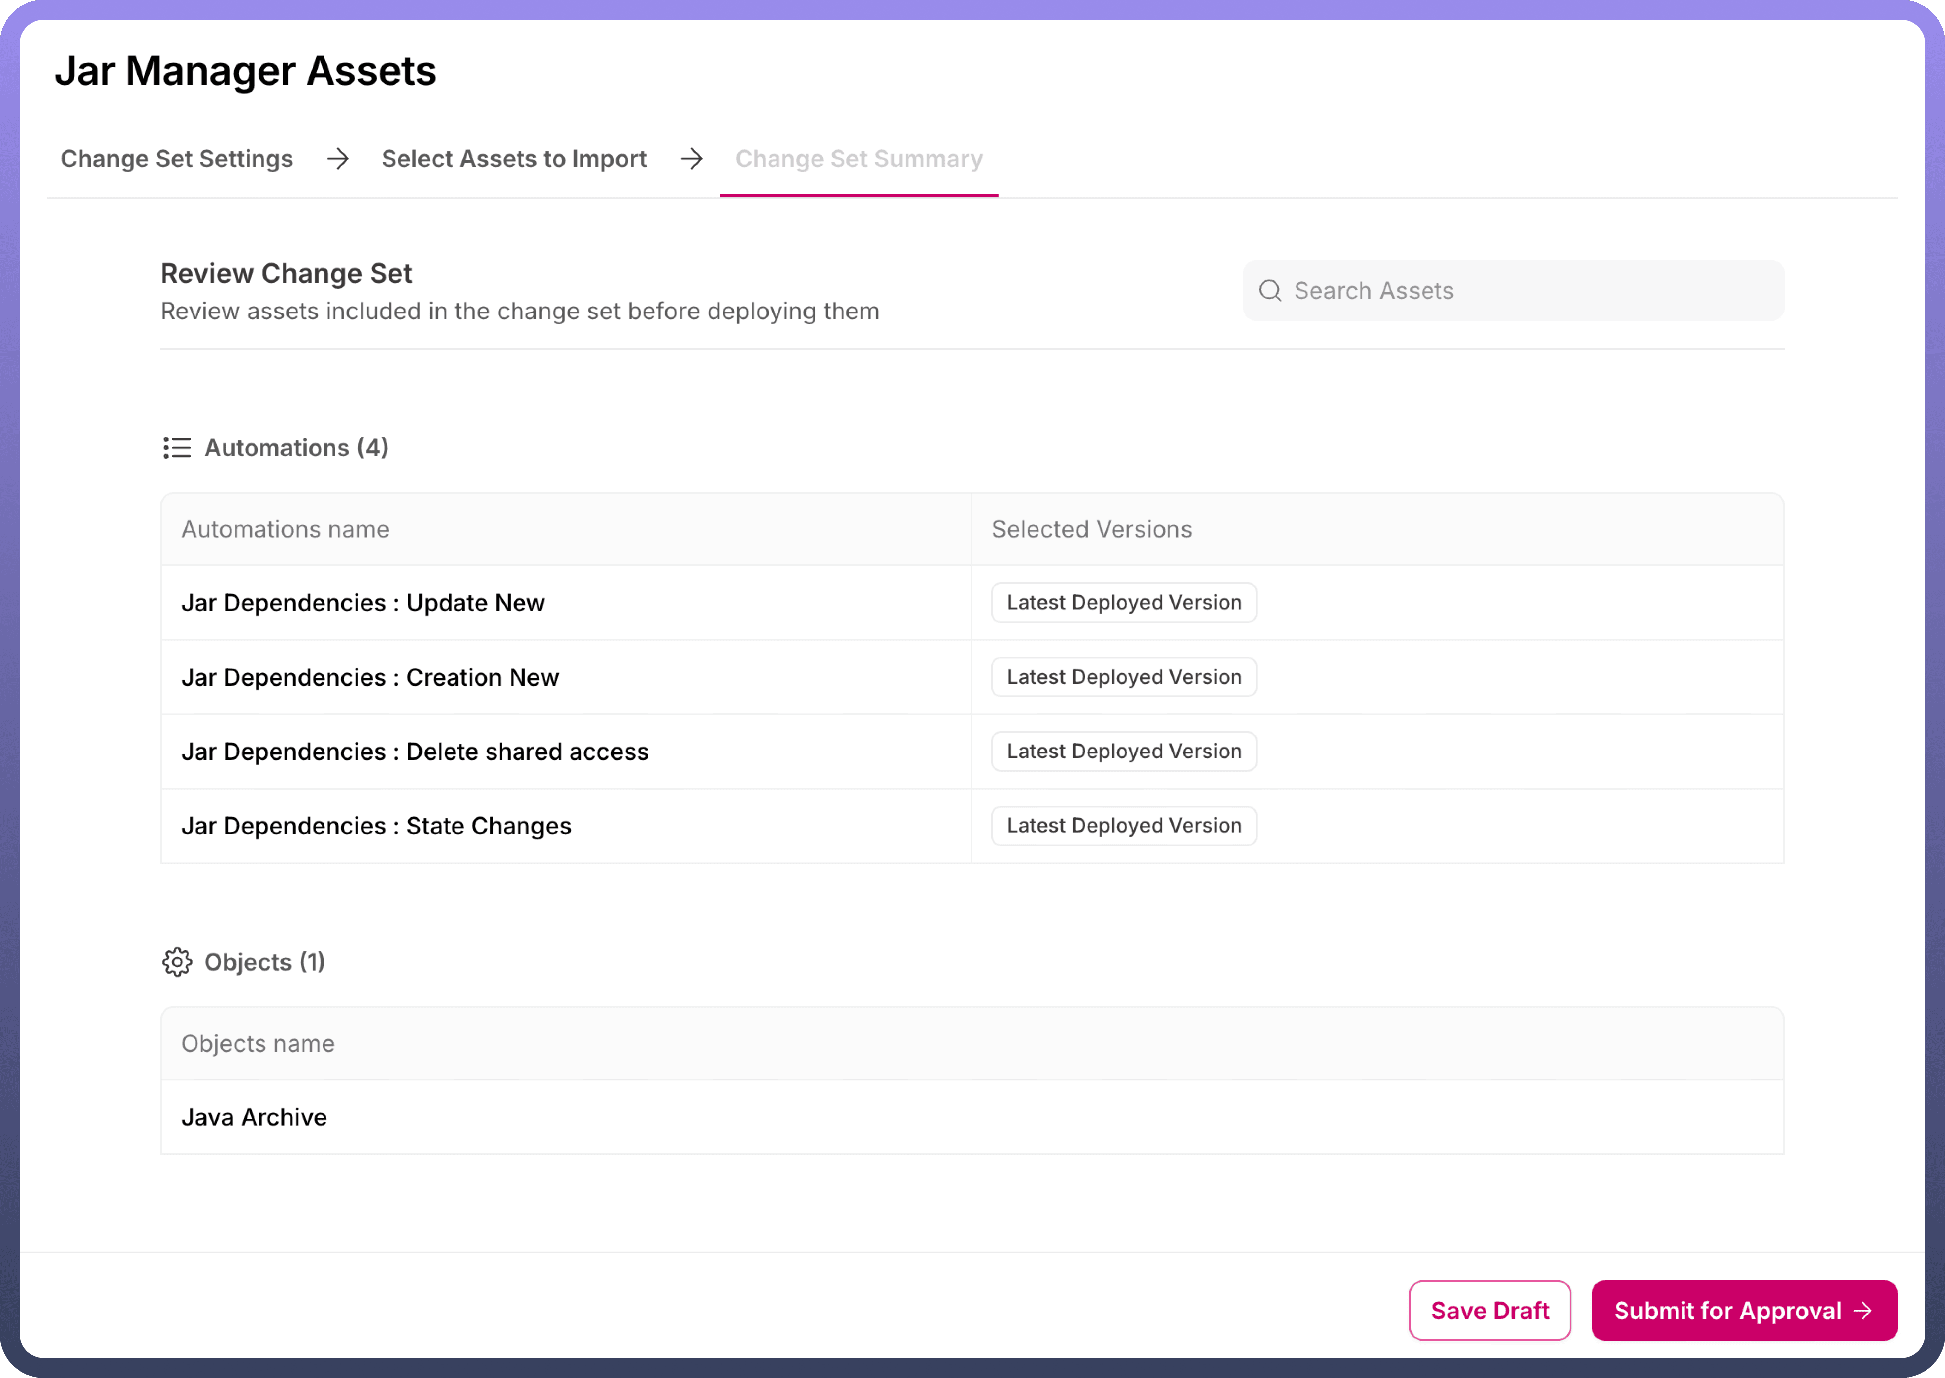The height and width of the screenshot is (1378, 1945).
Task: Click version badge for Creation New automation
Action: pyautogui.click(x=1123, y=677)
